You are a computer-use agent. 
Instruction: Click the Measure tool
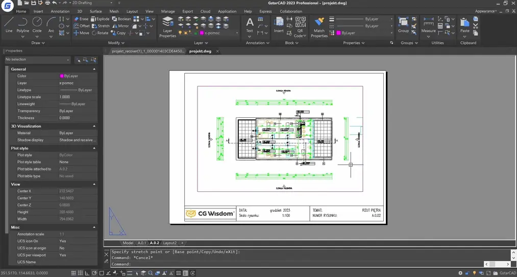[x=429, y=25]
